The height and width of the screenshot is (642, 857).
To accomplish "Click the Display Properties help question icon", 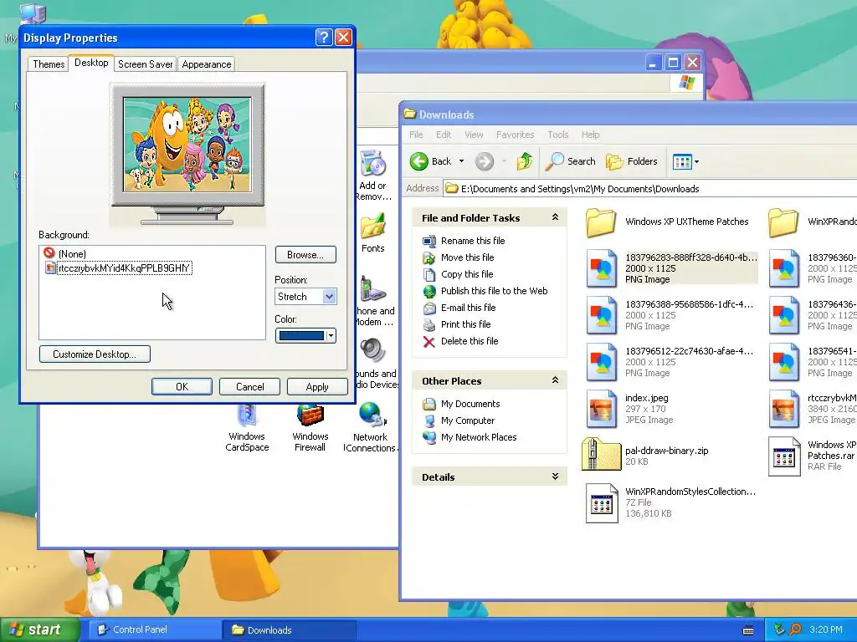I will 324,37.
